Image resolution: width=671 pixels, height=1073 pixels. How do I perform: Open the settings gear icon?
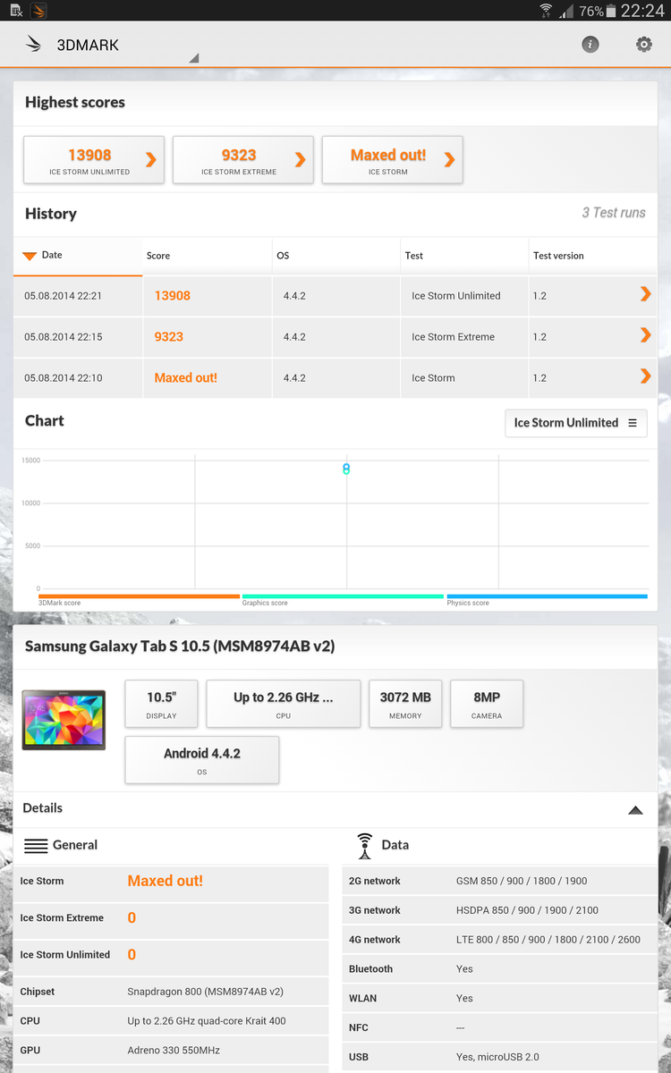pos(644,44)
